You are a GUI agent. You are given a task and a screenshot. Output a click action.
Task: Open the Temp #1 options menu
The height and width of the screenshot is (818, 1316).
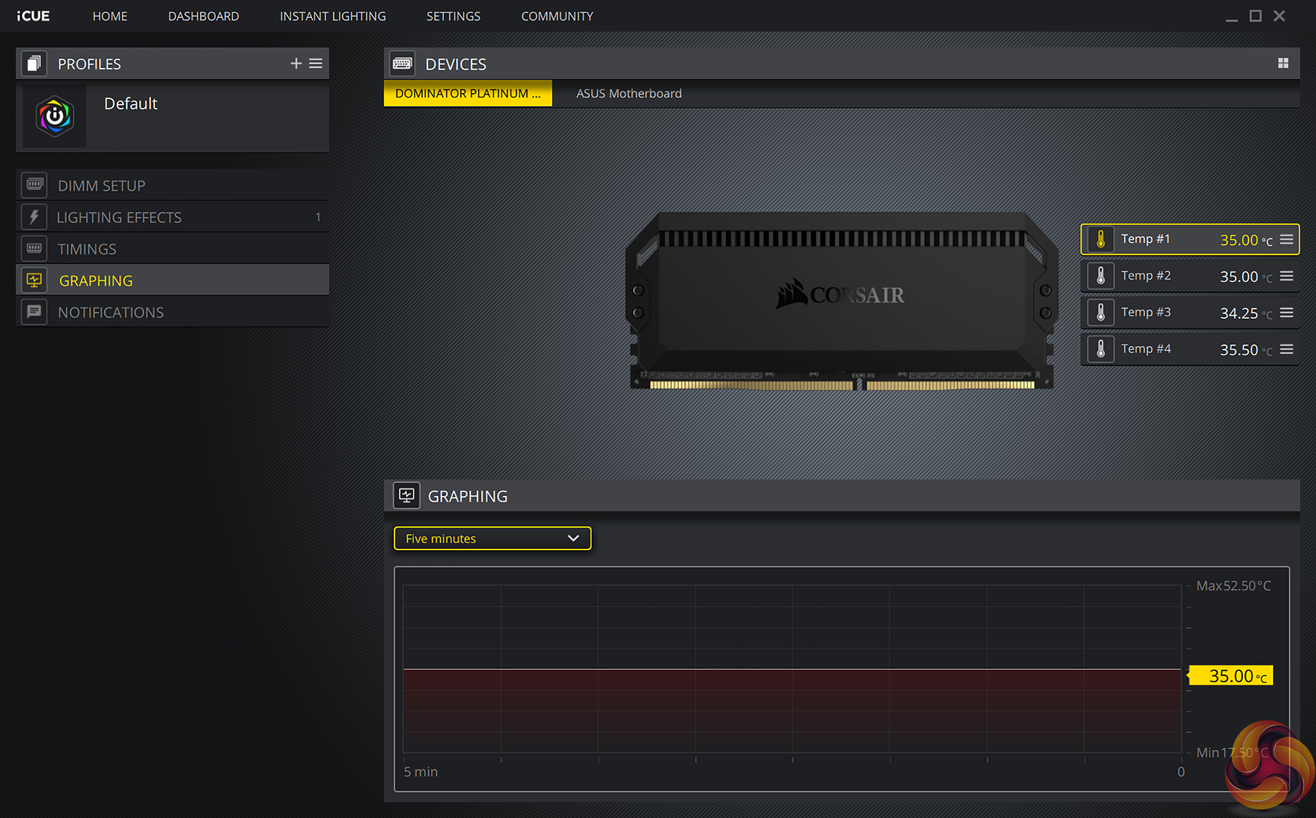coord(1286,239)
